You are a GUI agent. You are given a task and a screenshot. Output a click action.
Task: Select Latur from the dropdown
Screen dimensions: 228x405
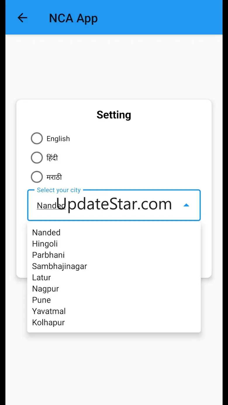tap(42, 278)
